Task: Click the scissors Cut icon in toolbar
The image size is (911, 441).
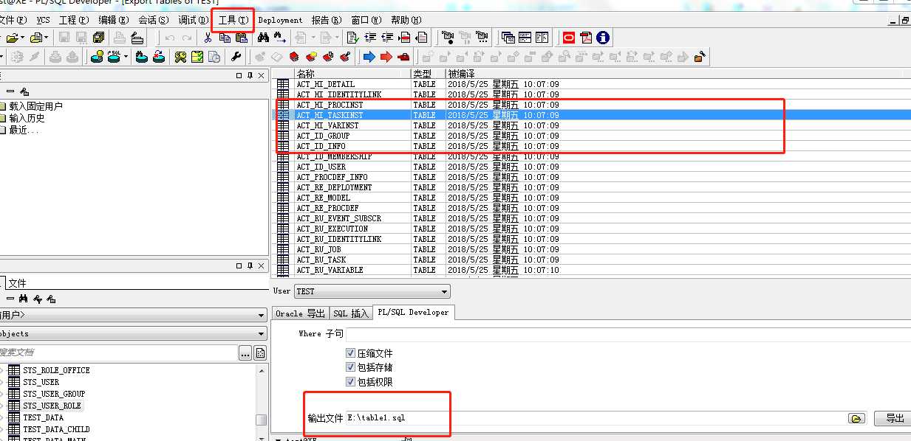Action: click(208, 37)
